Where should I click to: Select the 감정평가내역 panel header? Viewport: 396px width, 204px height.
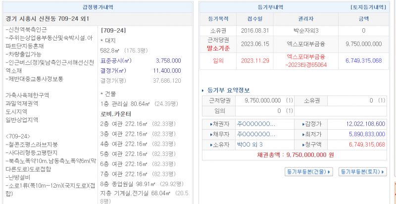pyautogui.click(x=98, y=7)
